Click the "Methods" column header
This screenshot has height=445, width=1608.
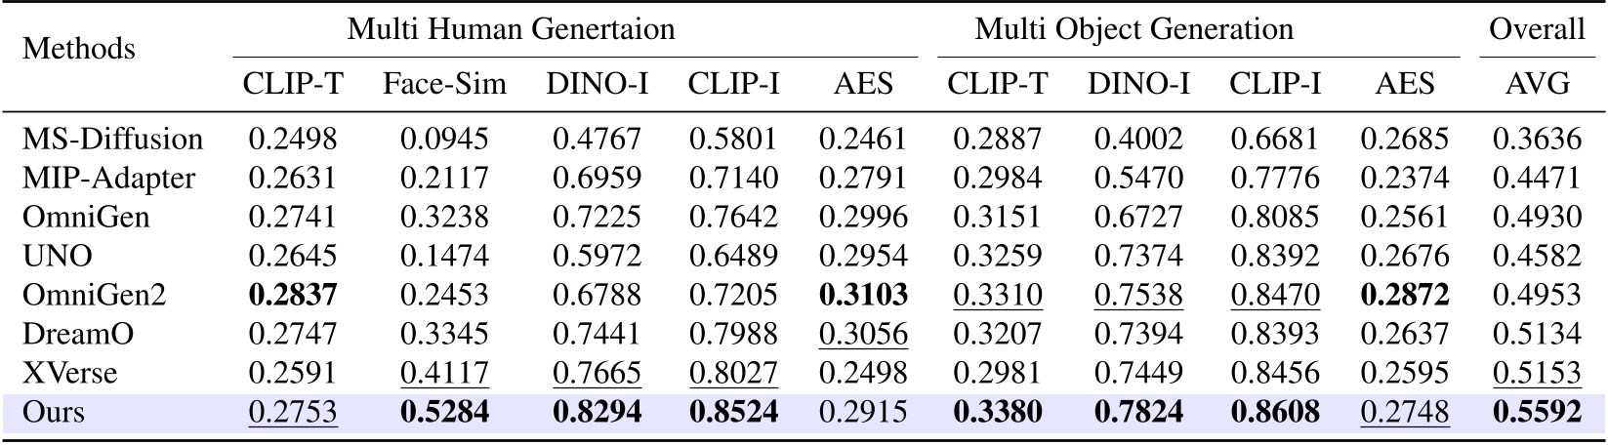click(78, 49)
